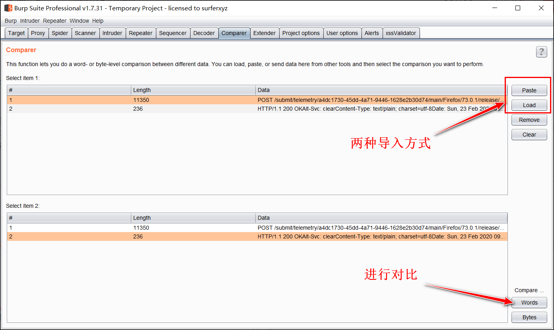This screenshot has height=330, width=554.
Task: Click length 11350 cell in item 1 table
Action: 193,100
